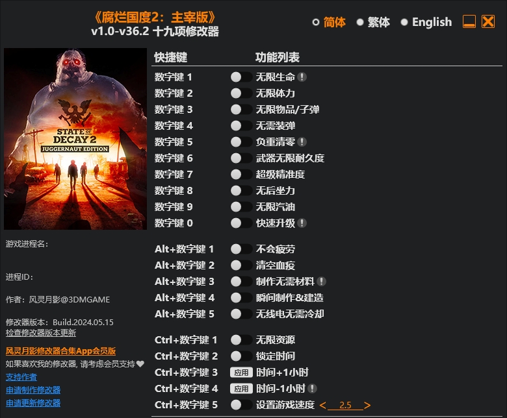Screen dimensions: 507x418
Task: Click 修改器版本 Build.2024.05.15 text
Action: (x=60, y=322)
